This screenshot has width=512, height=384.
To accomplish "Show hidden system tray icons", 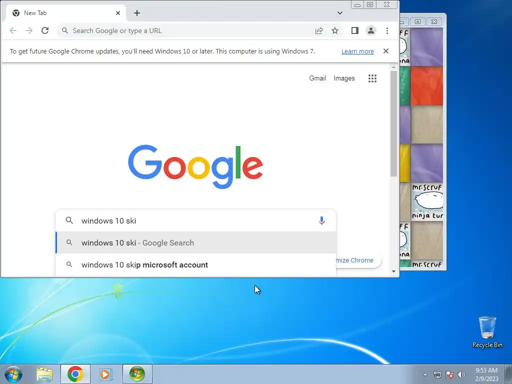I will [x=425, y=375].
